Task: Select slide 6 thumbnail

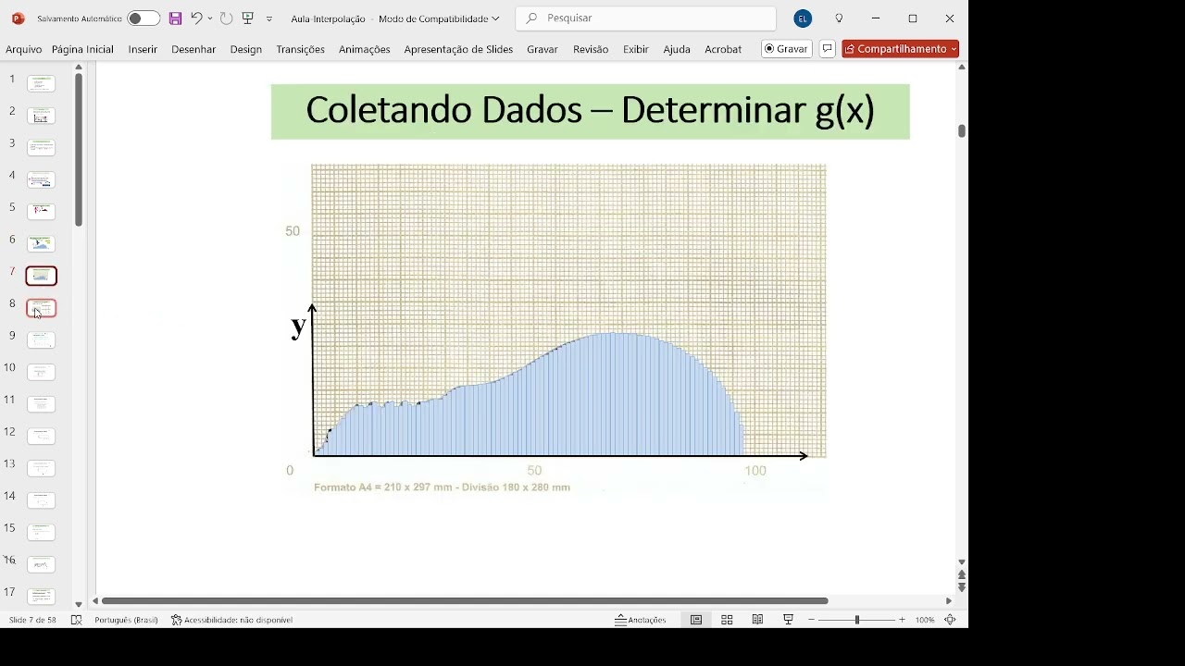Action: [x=41, y=244]
